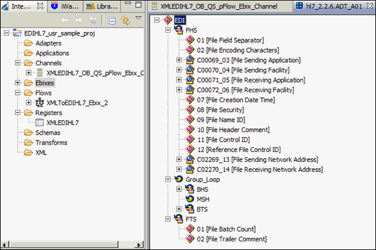
Task: Click the diamond icon for 11 File Control ID
Action: click(x=190, y=139)
